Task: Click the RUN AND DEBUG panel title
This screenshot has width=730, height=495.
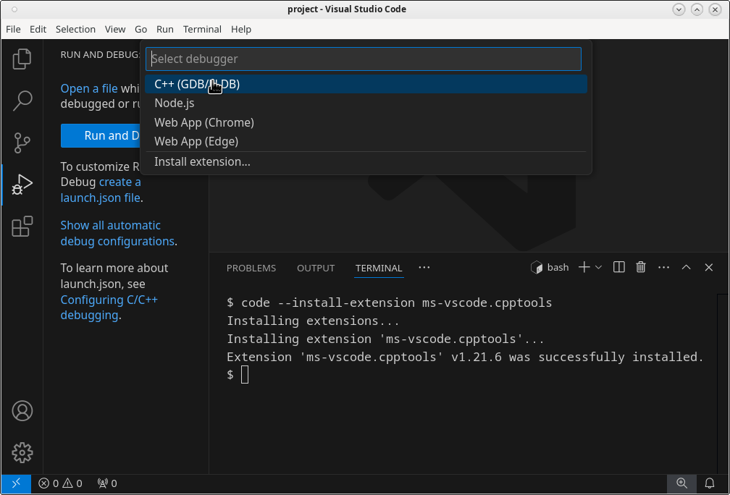Action: click(100, 54)
